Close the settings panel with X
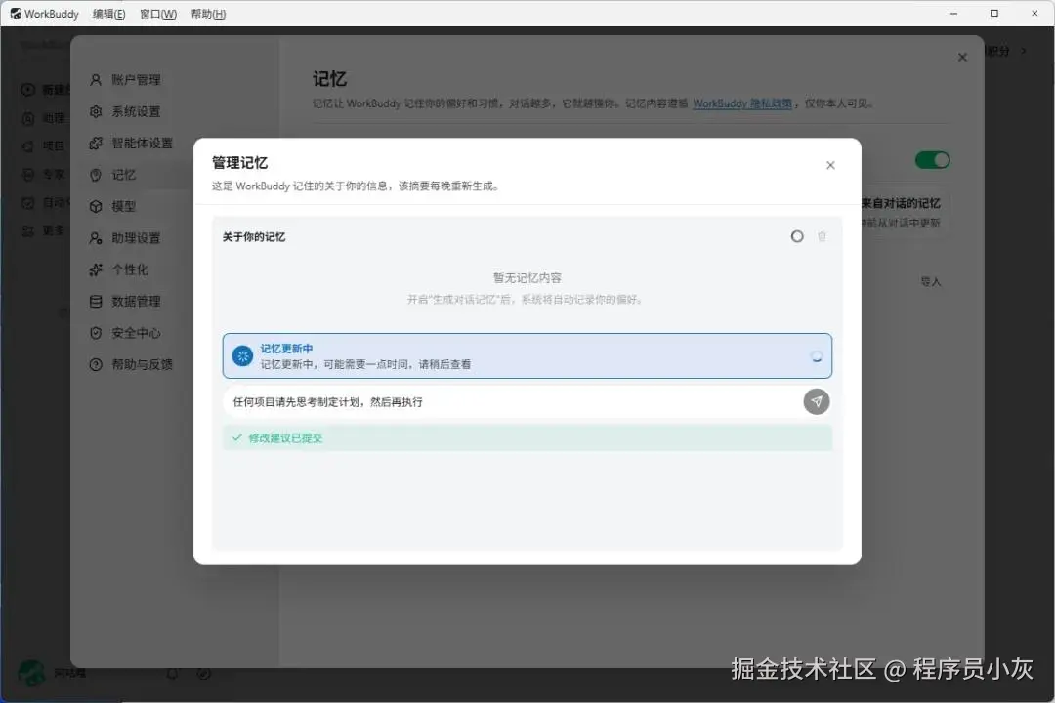Screen dimensions: 1055x703 962,58
